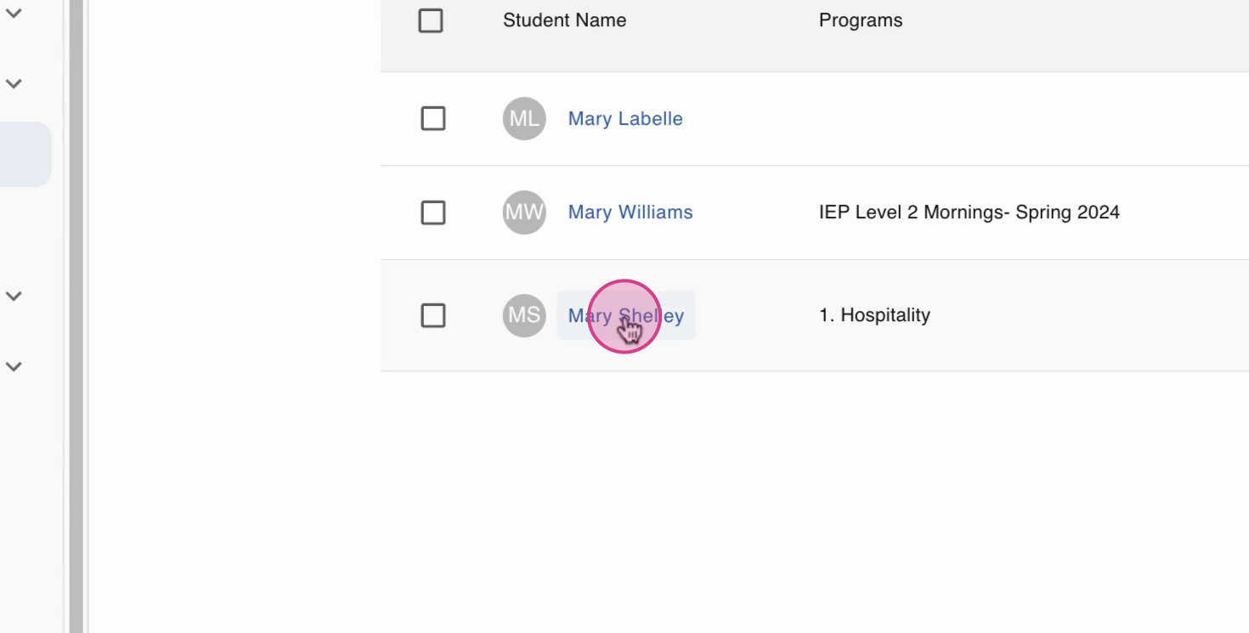Expand the sidebar chevron level with Mary Shelley
The width and height of the screenshot is (1249, 633).
coord(14,296)
